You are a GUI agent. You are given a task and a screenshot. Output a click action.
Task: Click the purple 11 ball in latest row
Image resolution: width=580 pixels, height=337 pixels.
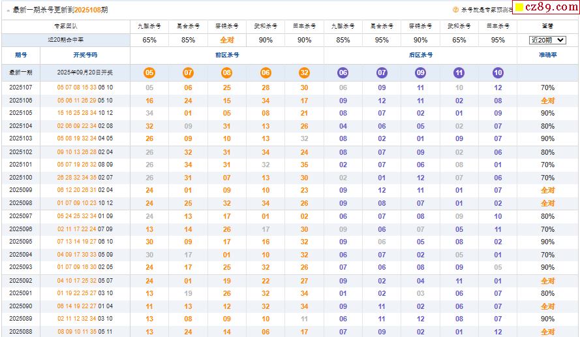coord(459,72)
